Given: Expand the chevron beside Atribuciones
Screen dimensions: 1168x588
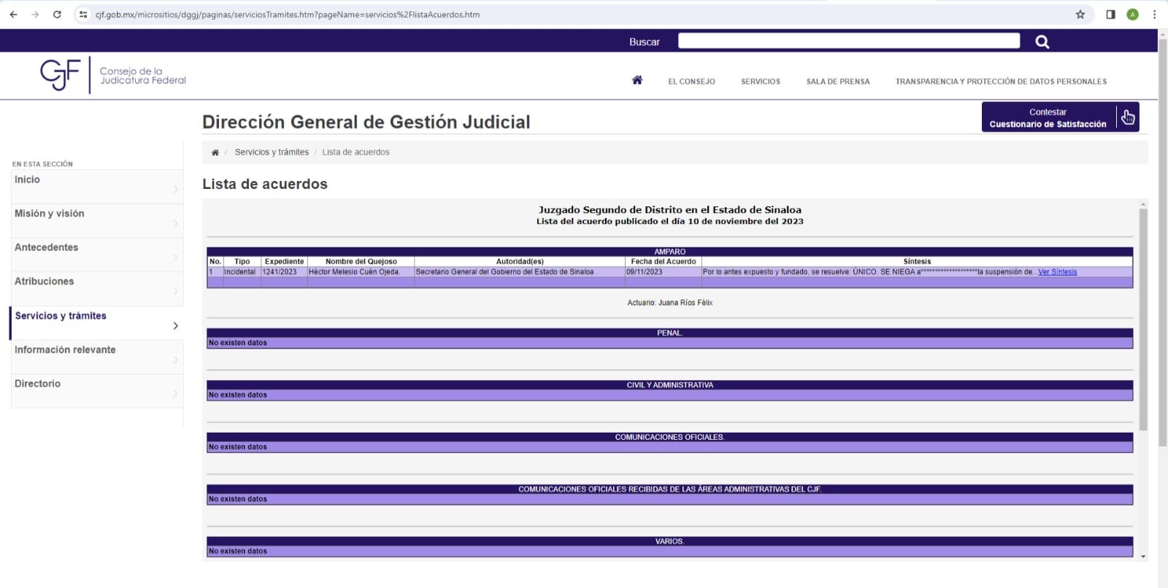Looking at the screenshot, I should point(176,292).
